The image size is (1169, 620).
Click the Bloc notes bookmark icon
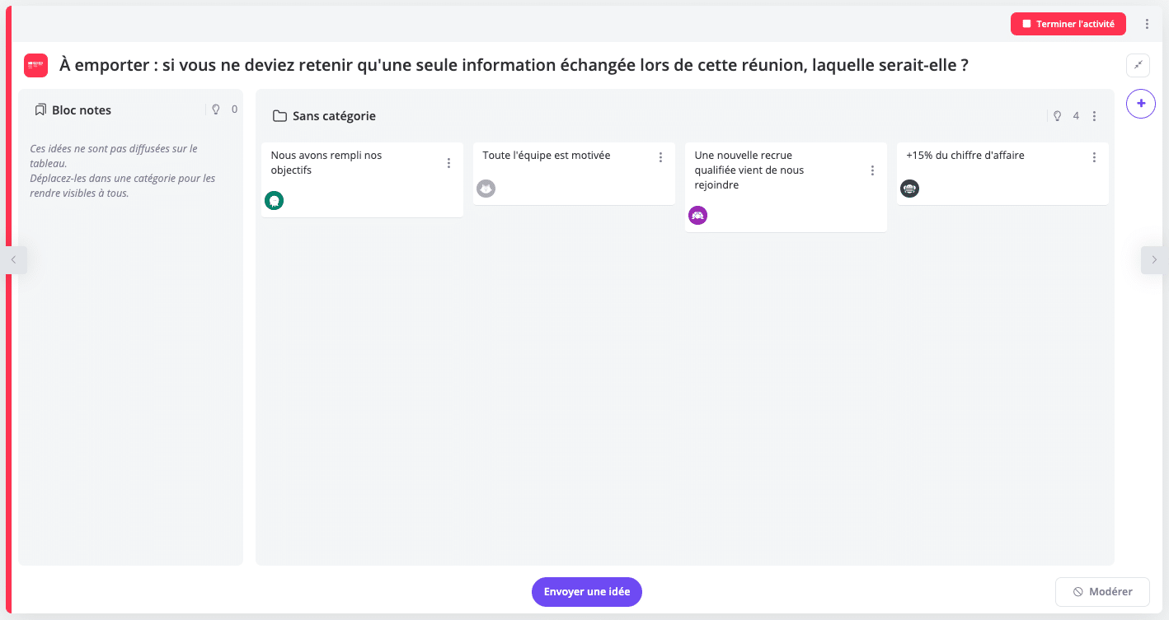point(40,110)
